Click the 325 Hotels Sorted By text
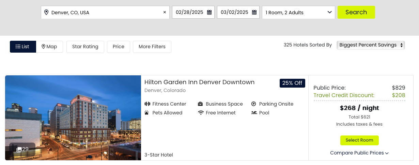 (308, 45)
